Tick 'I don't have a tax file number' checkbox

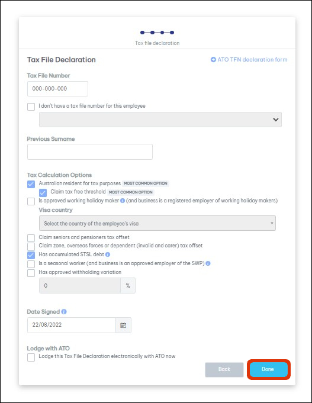(x=31, y=107)
